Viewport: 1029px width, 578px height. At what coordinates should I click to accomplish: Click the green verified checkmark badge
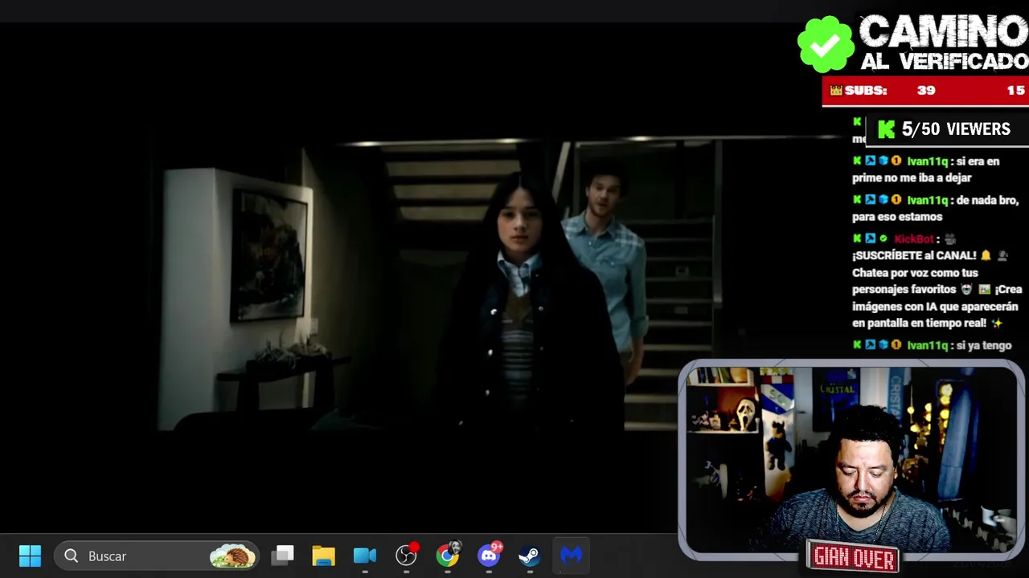pyautogui.click(x=826, y=45)
